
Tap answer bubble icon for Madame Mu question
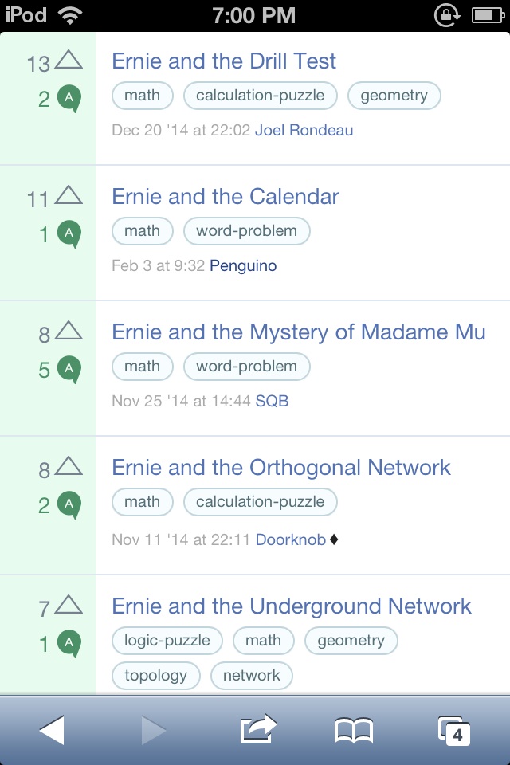point(69,369)
